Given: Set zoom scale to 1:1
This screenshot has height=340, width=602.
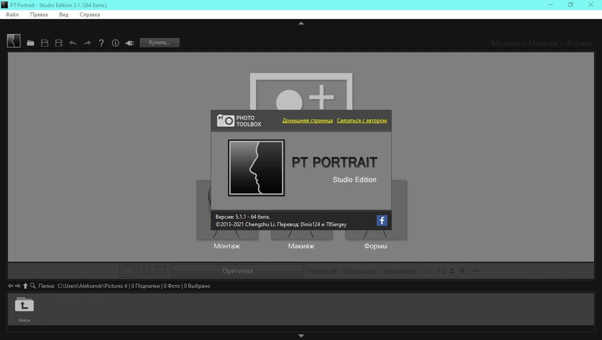Looking at the screenshot, I should pyautogui.click(x=426, y=271).
